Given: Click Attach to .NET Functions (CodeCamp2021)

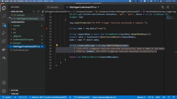Looking at the screenshot, I should coord(48,97).
